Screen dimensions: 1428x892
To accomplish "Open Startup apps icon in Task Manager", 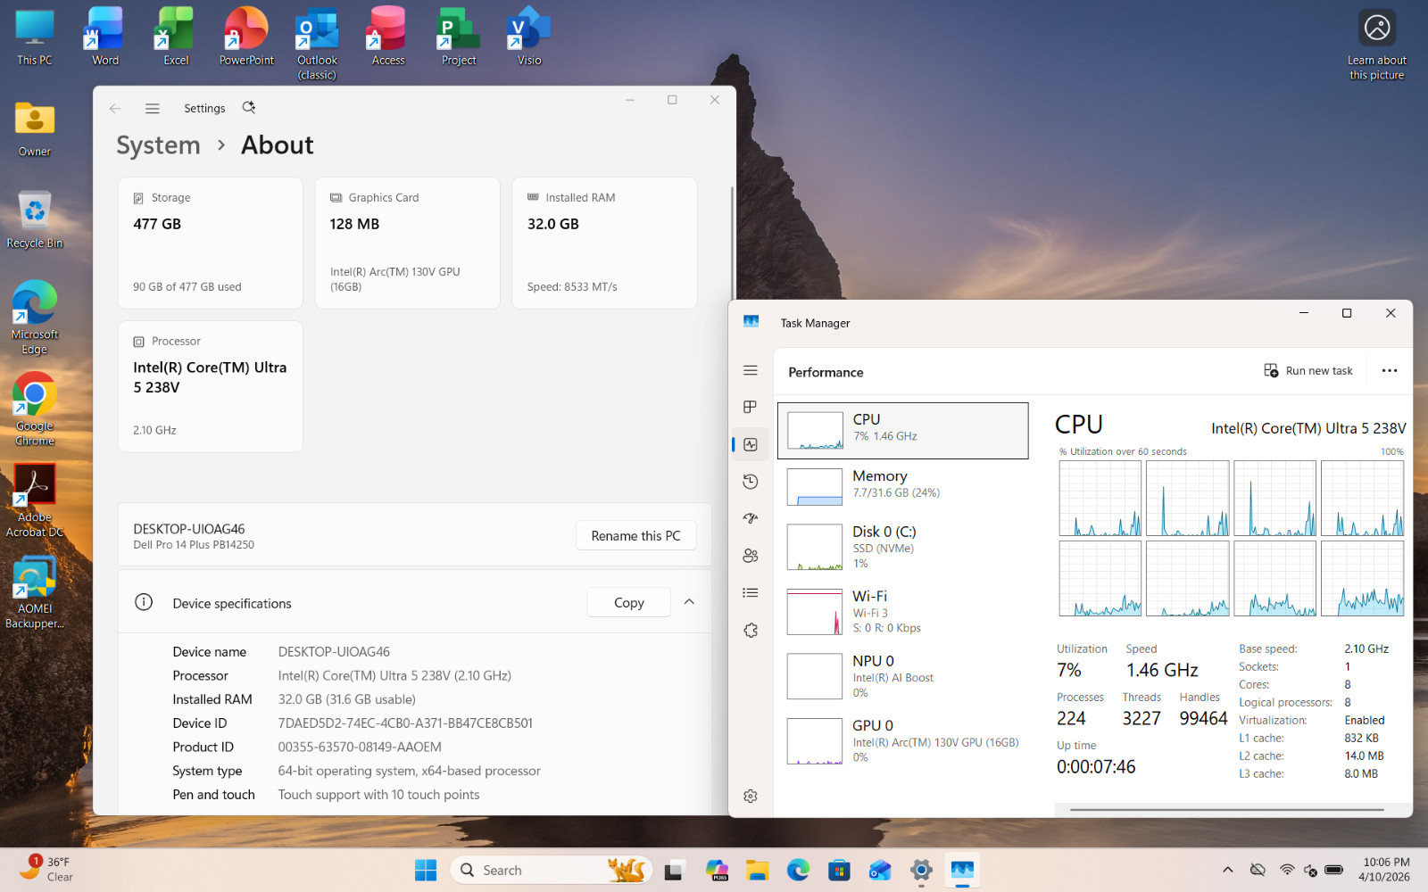I will coord(751,518).
